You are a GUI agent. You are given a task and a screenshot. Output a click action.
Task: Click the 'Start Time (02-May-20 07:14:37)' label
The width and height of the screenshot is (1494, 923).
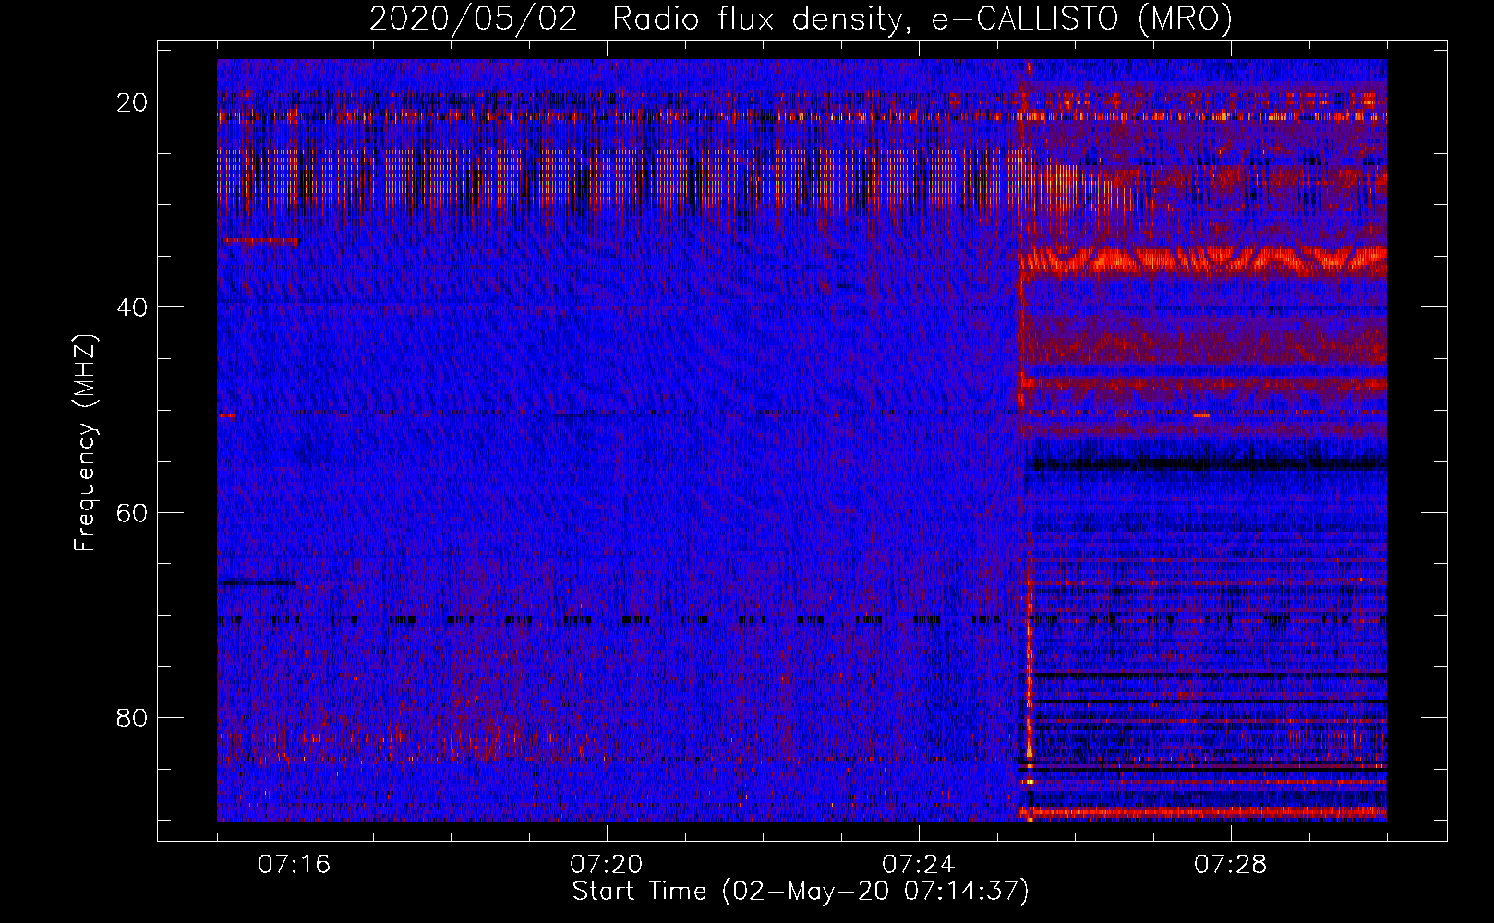(801, 892)
